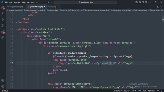This screenshot has height=92, width=164.
Task: Click unsaved dot on product.blade.php tab
Action: pos(45,7)
